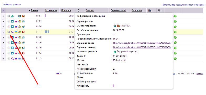Click the Opera browser icon in 01:54 row

click(x=23, y=53)
